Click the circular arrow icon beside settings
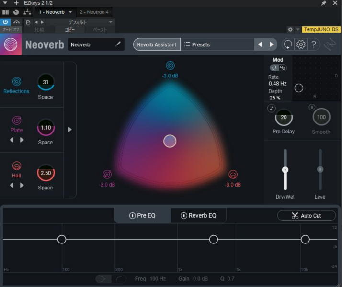 pos(288,44)
